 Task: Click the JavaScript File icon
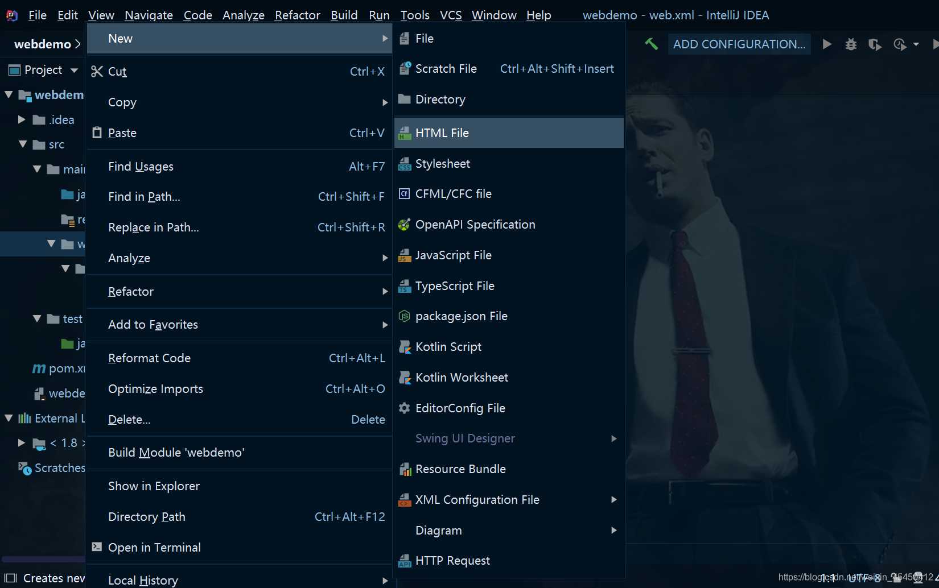point(405,255)
